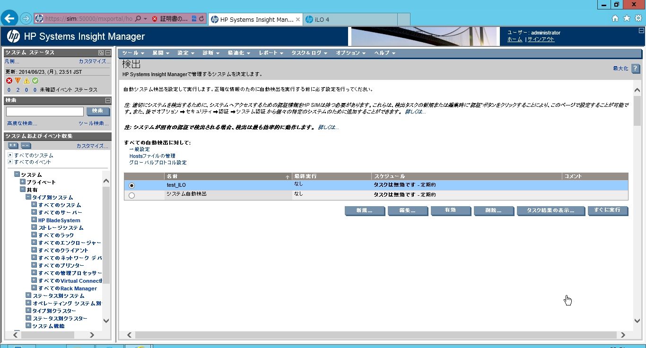Image resolution: width=646 pixels, height=348 pixels.
Task: Open the browser favorites star
Action: click(627, 18)
